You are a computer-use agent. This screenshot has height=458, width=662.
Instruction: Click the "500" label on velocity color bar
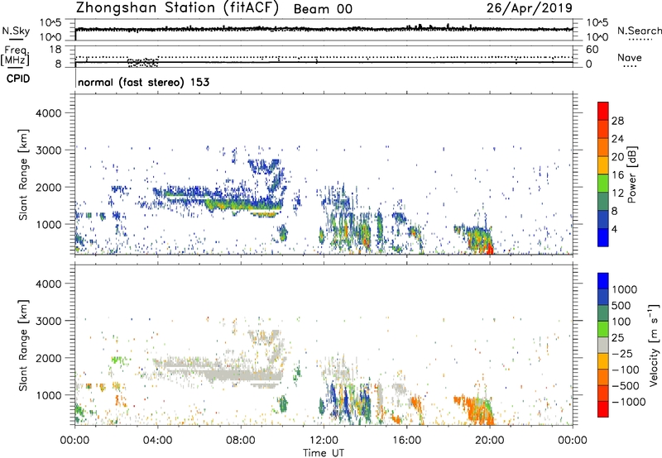(x=621, y=306)
